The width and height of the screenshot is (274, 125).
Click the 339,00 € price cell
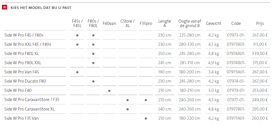coord(260,54)
